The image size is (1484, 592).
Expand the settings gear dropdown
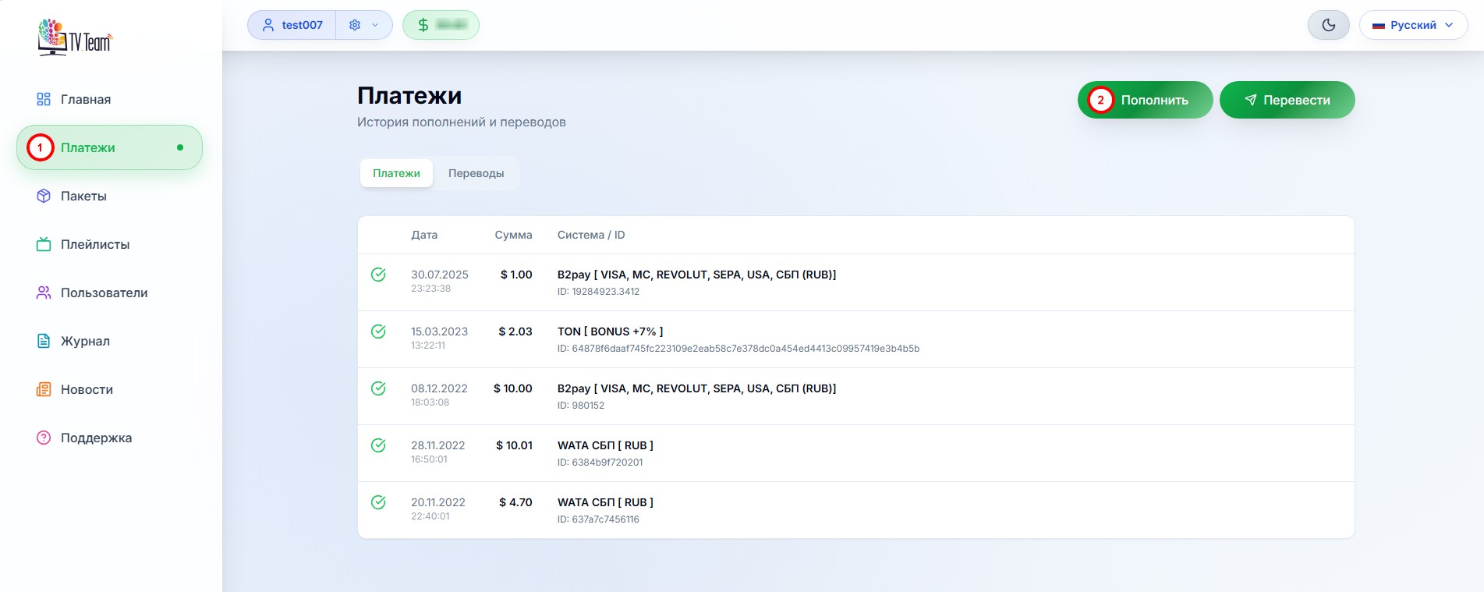coord(363,25)
